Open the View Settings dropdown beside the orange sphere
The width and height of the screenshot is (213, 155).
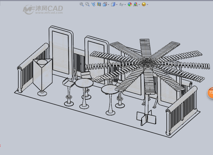point(147,4)
